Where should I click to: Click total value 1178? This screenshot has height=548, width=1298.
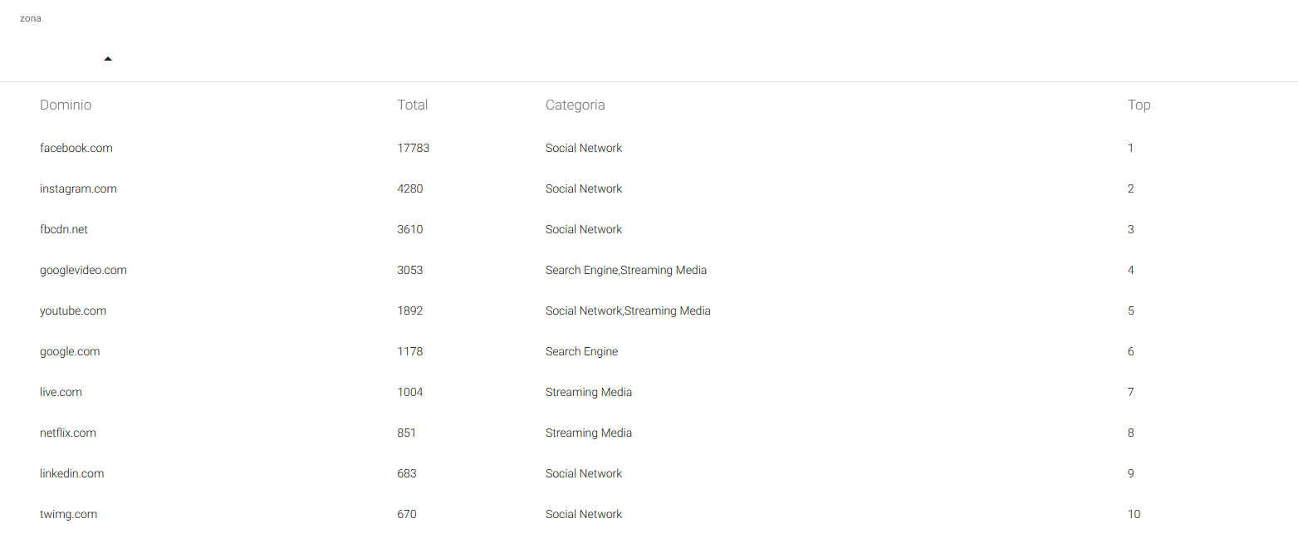410,351
